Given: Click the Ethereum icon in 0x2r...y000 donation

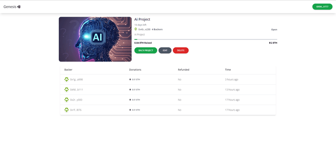Looking at the screenshot, I should (130, 100).
